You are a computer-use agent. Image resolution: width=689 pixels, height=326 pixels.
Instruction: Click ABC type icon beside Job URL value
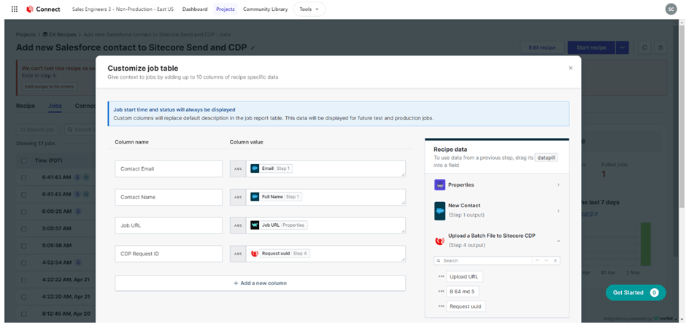pyautogui.click(x=238, y=225)
